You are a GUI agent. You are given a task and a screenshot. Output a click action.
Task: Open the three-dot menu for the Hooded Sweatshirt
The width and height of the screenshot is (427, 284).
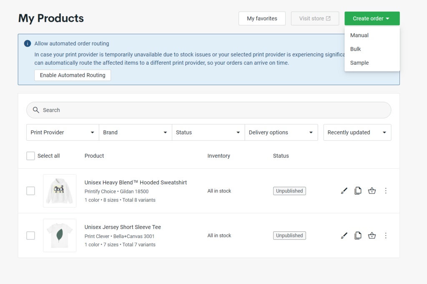(386, 190)
